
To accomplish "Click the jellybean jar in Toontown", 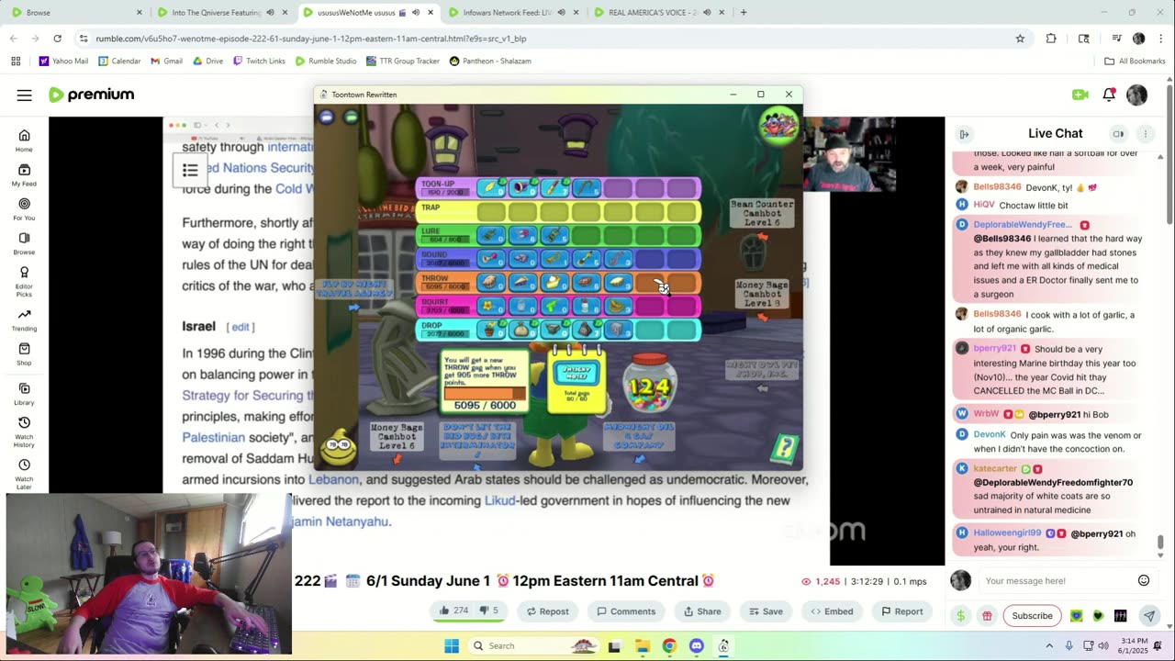I will pyautogui.click(x=650, y=382).
